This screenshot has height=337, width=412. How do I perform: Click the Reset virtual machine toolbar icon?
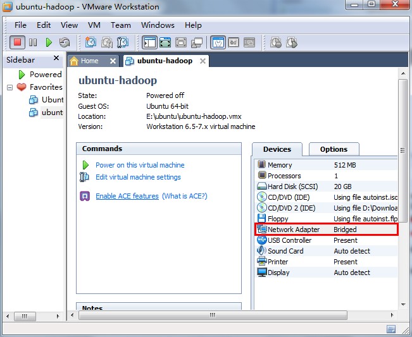point(65,42)
